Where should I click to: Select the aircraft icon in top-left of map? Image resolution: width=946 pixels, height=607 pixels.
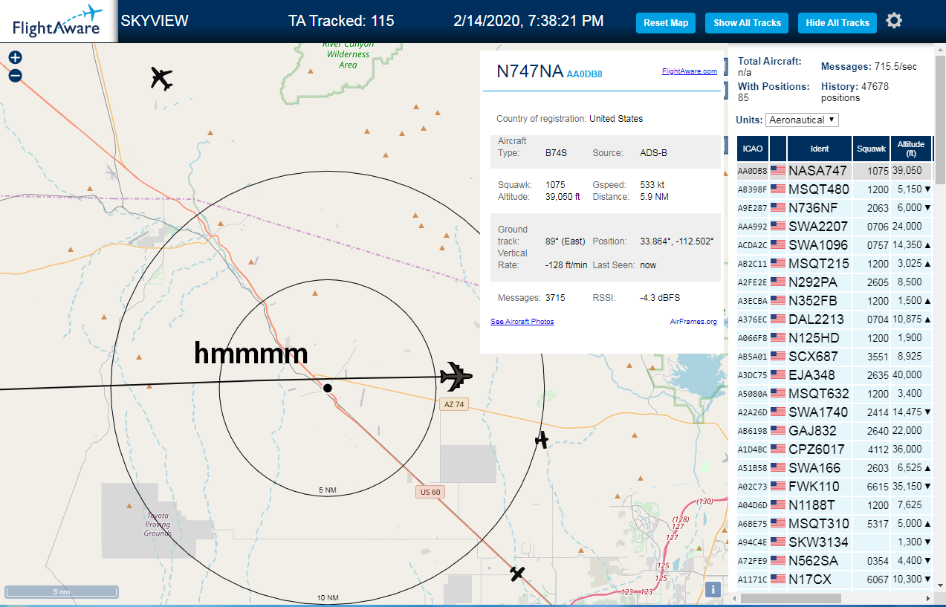161,78
